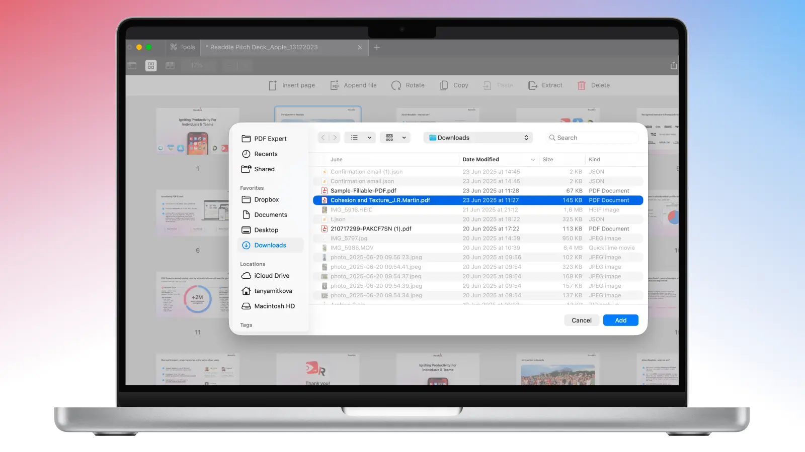805x452 pixels.
Task: Click the Insert page icon
Action: pyautogui.click(x=273, y=85)
